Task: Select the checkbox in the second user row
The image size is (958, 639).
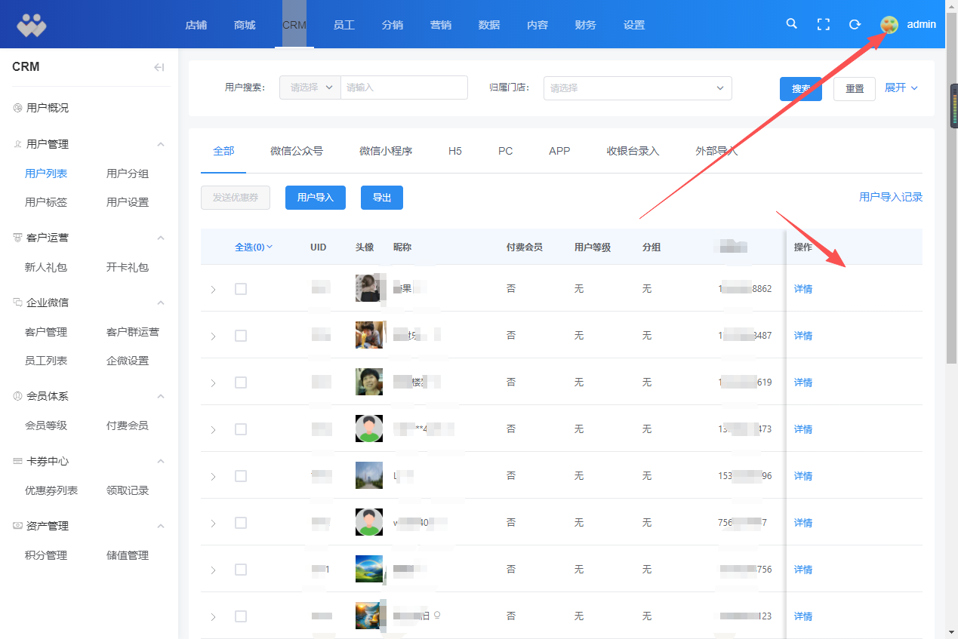Action: pyautogui.click(x=241, y=336)
